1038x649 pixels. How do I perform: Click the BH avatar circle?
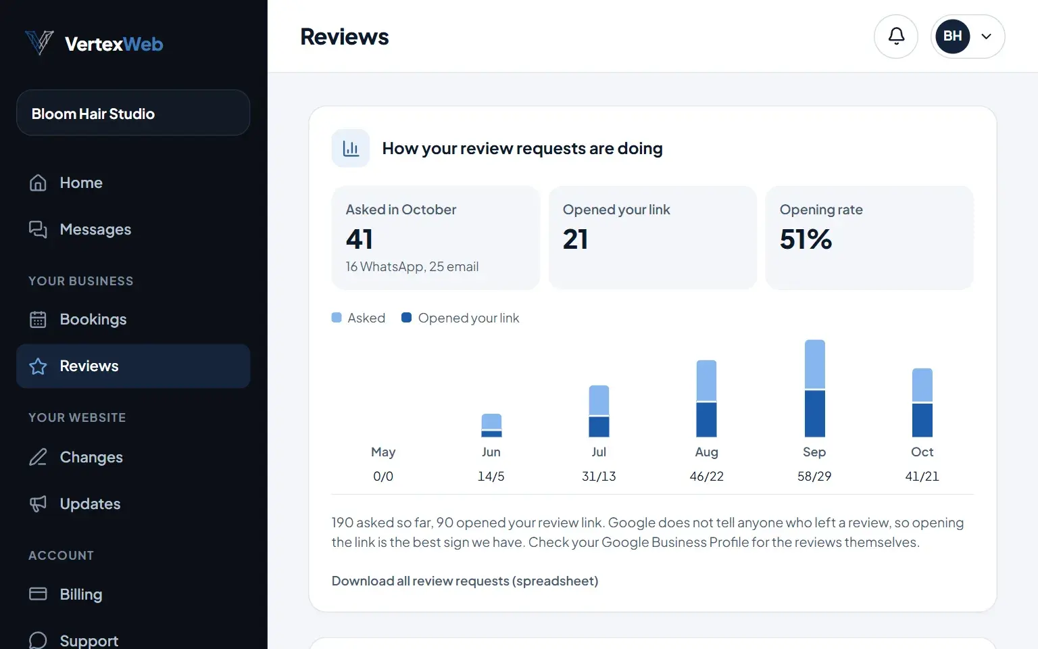click(x=953, y=37)
